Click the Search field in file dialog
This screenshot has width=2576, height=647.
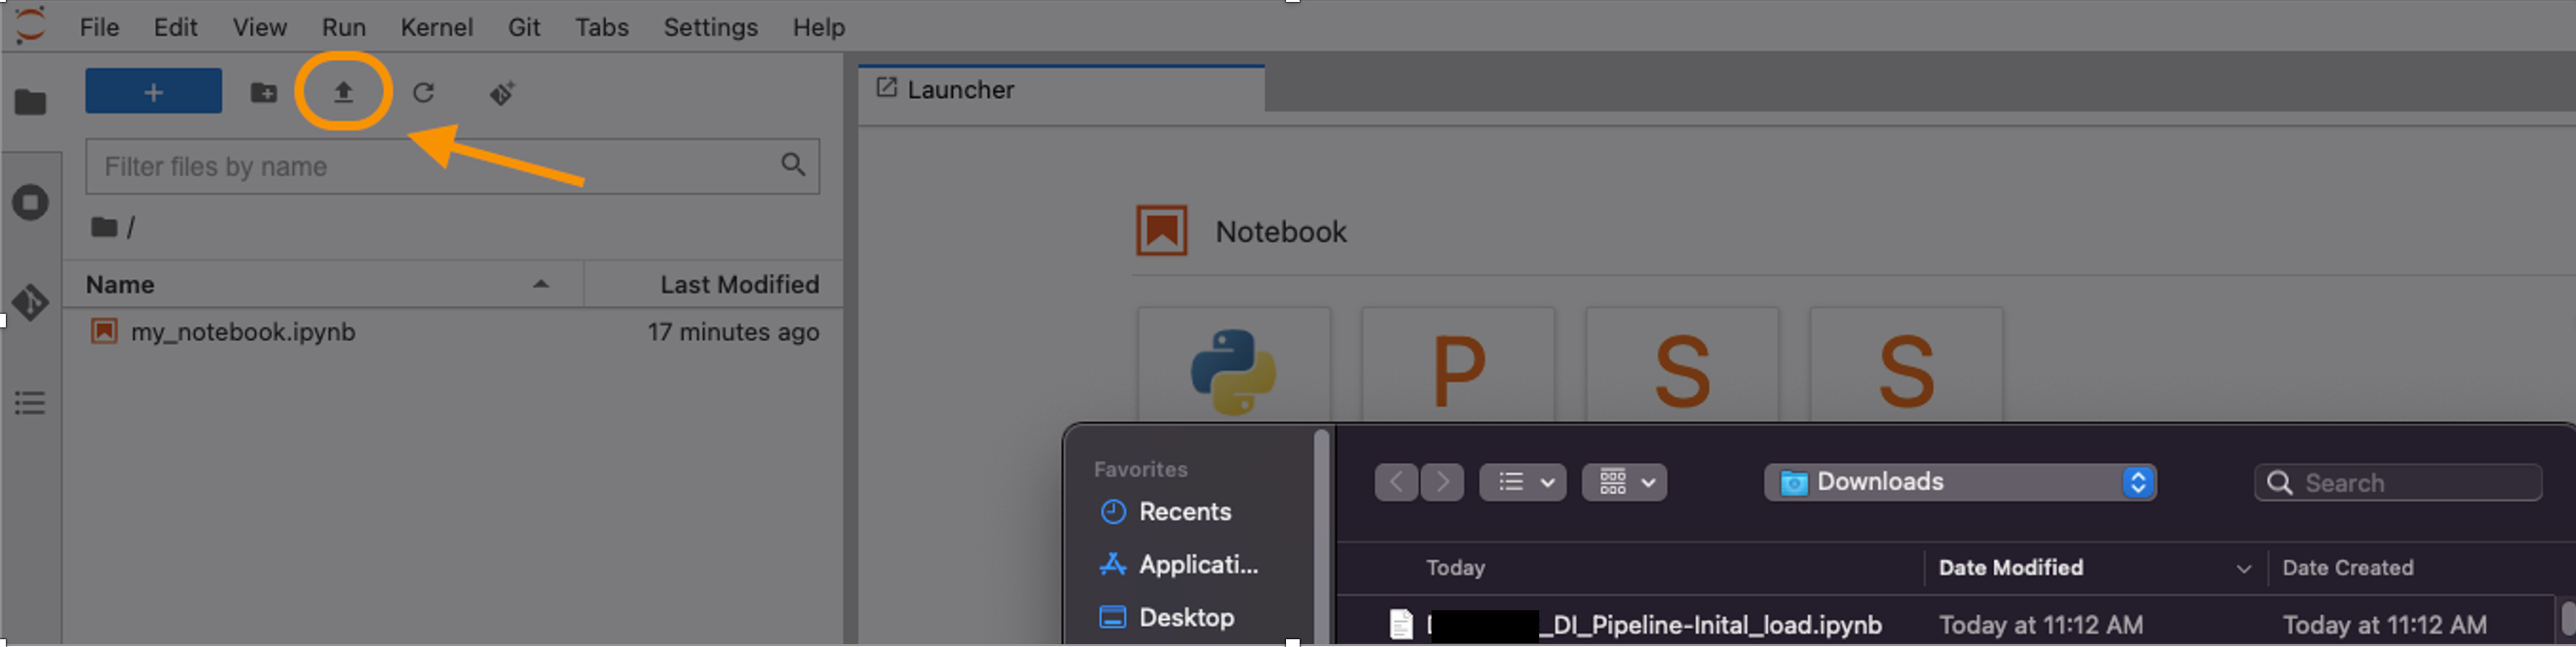2398,483
